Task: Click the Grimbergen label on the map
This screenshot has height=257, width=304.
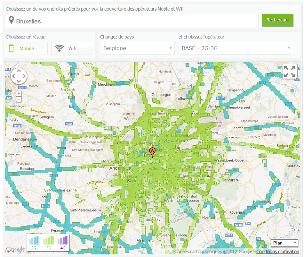Action: [x=161, y=95]
